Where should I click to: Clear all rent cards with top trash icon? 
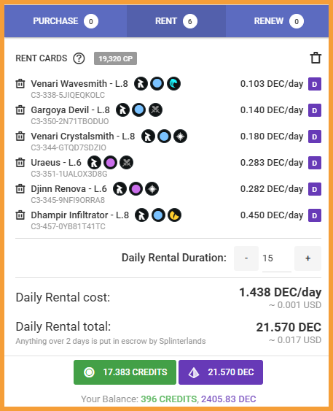[x=316, y=58]
